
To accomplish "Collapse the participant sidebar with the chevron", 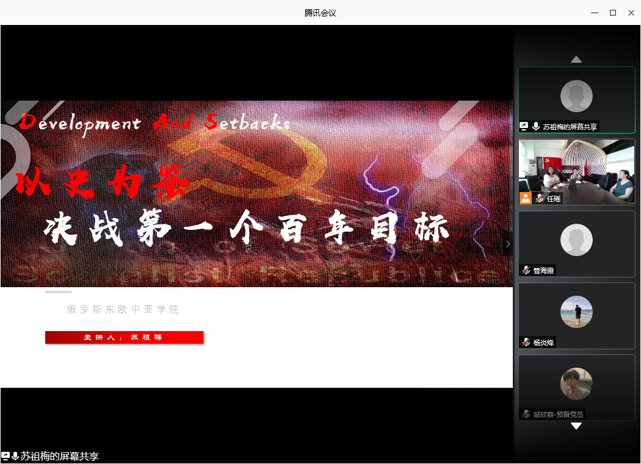I will 508,244.
